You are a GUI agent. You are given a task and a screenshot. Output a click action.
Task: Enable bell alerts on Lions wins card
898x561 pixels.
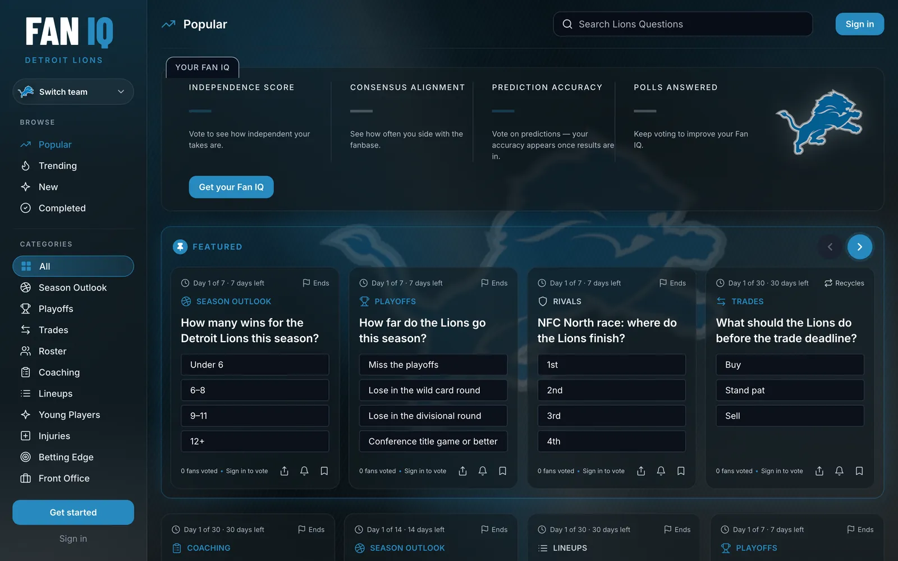pos(304,471)
